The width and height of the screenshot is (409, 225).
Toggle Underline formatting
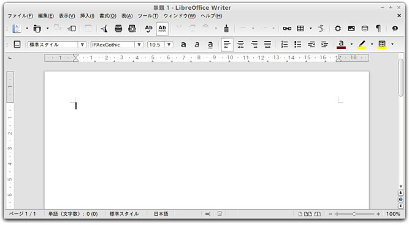coord(210,45)
